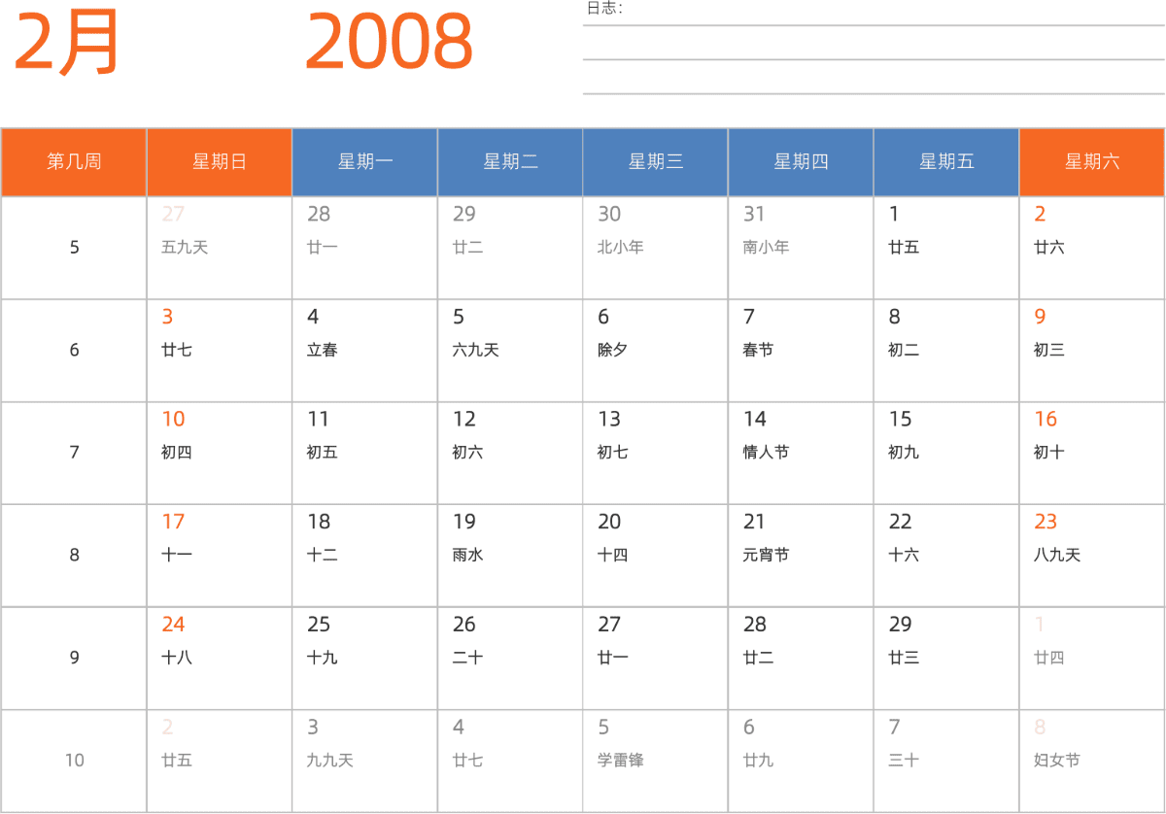The width and height of the screenshot is (1166, 814).
Task: Select the 星期二 column header
Action: (510, 162)
